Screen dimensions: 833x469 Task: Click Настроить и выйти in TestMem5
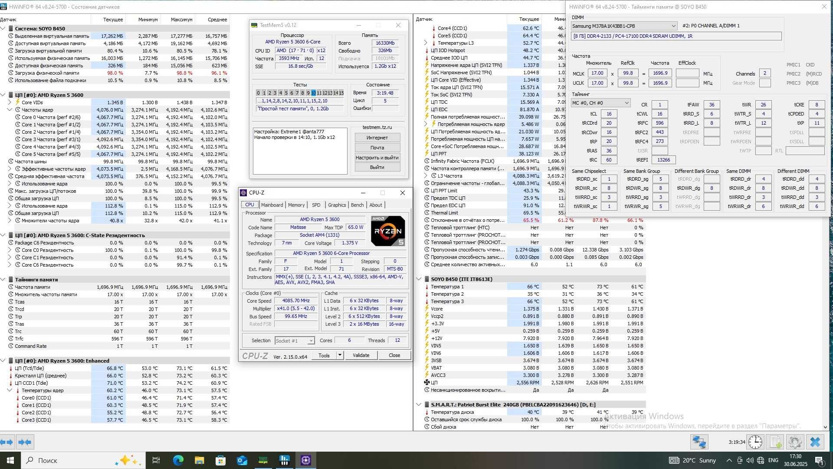[377, 158]
